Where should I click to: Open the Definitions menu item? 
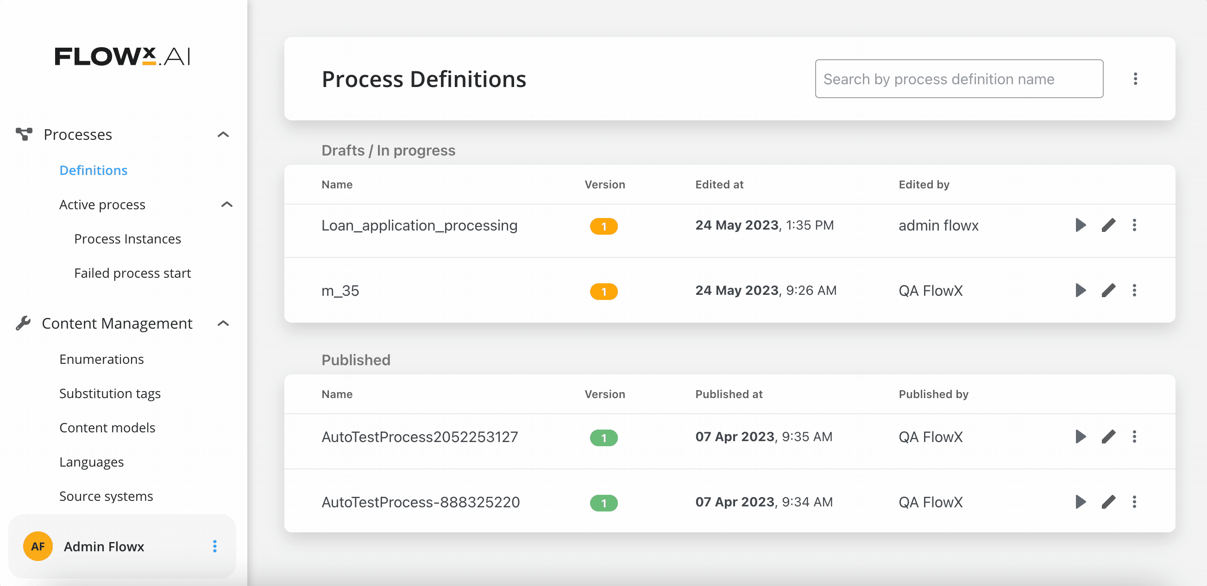pos(93,170)
